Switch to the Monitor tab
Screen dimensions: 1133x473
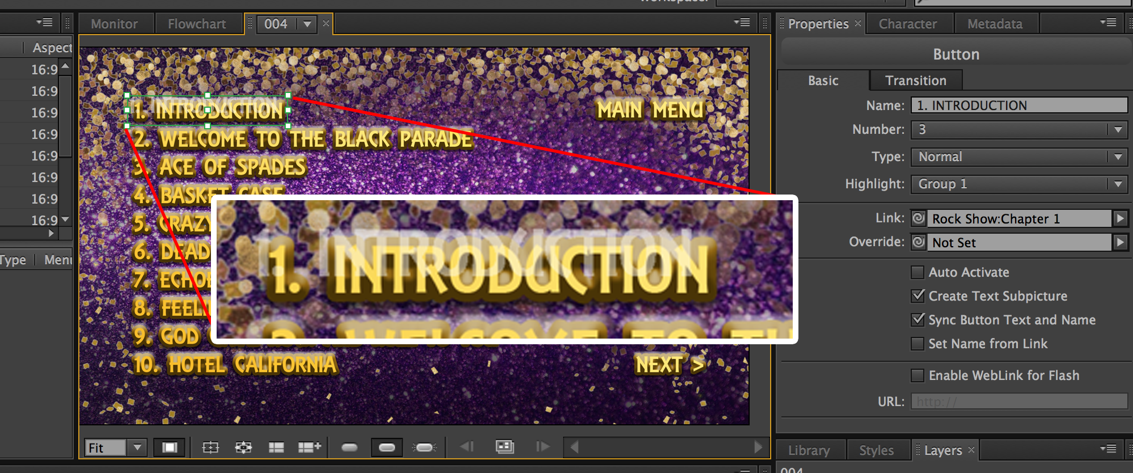pyautogui.click(x=114, y=24)
